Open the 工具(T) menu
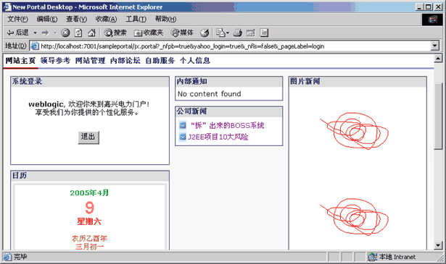446x264 pixels. click(136, 19)
